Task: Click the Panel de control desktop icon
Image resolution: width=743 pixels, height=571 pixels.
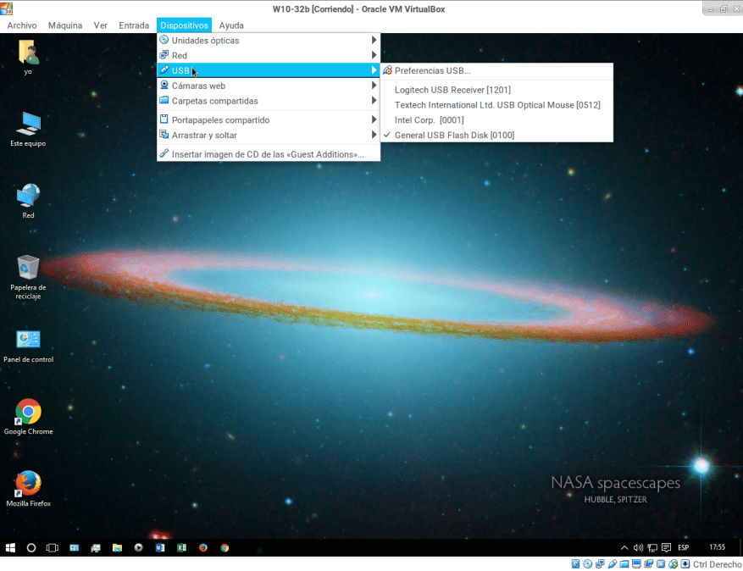Action: 28,341
